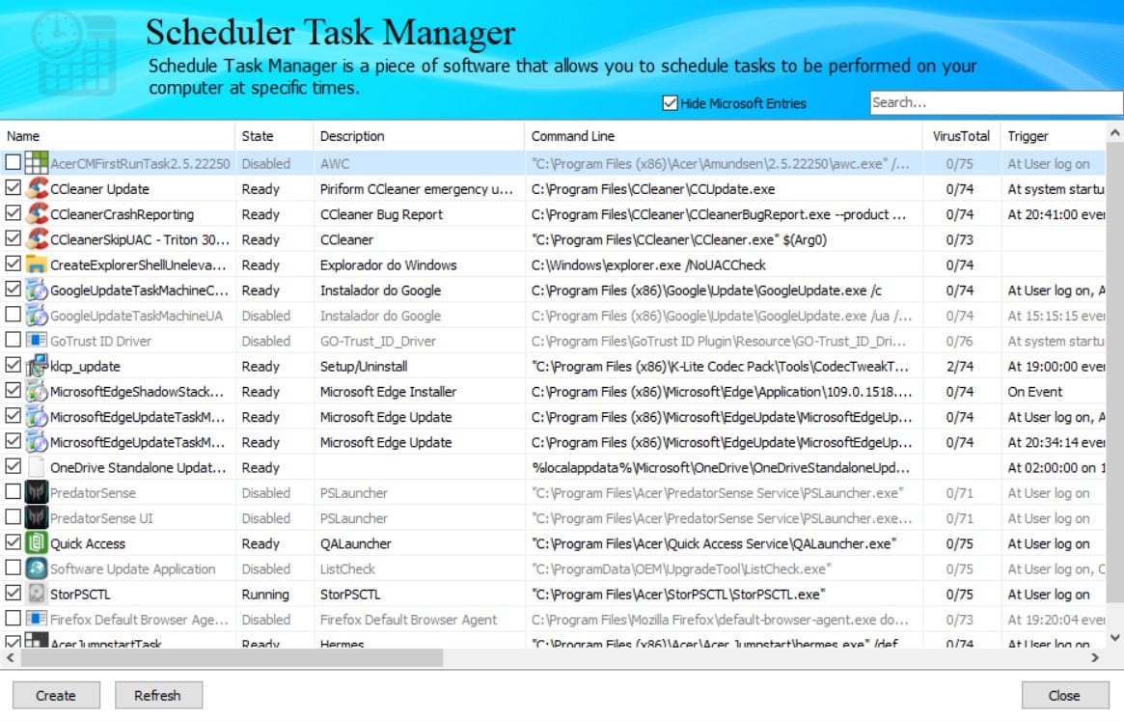Click the 'Setup/Uninstall' description cell
This screenshot has width=1124, height=721.
pyautogui.click(x=364, y=367)
